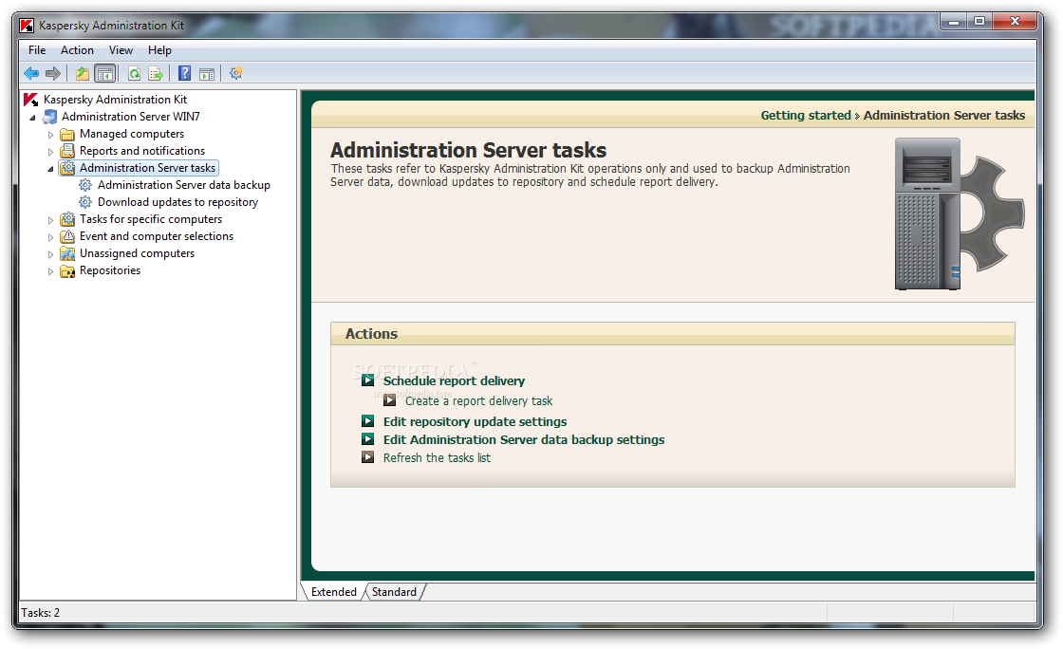
Task: Click the Tasks for specific computers icon
Action: [x=67, y=219]
